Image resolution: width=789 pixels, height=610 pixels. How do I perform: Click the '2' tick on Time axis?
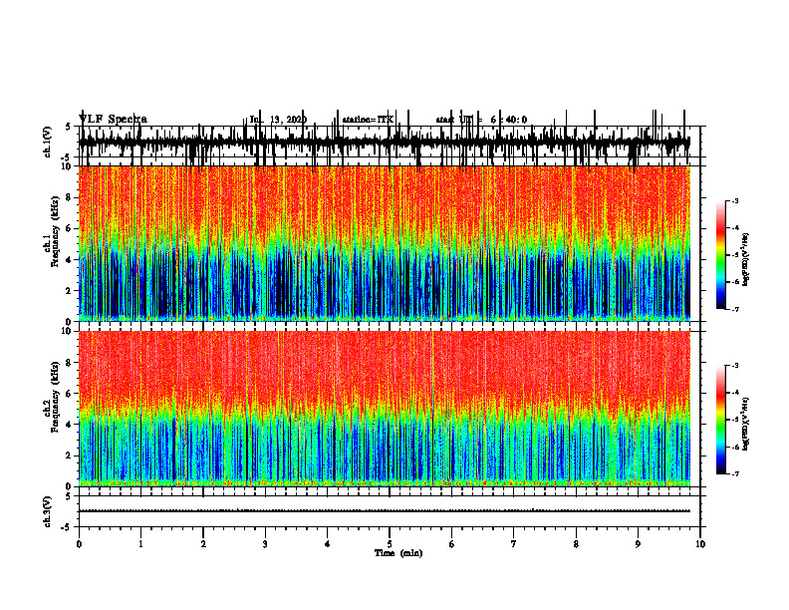pos(203,544)
